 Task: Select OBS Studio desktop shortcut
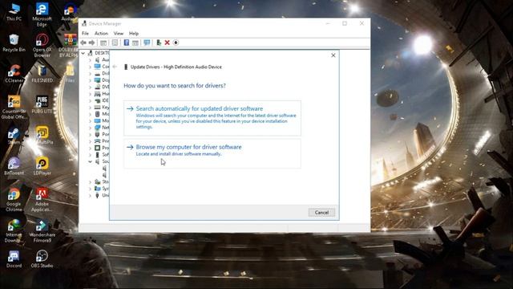[x=42, y=258]
